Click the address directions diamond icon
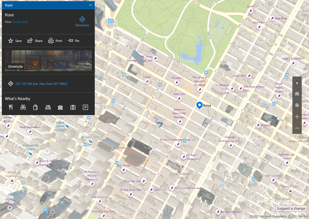Viewport: 309px width, 219px height. [x=10, y=84]
